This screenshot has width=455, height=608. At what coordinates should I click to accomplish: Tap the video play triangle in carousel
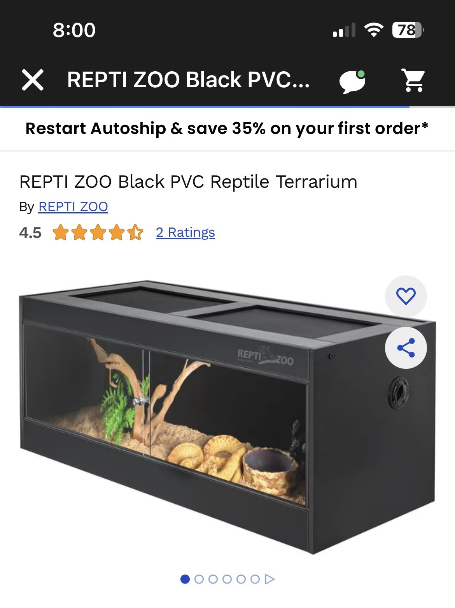tap(269, 579)
